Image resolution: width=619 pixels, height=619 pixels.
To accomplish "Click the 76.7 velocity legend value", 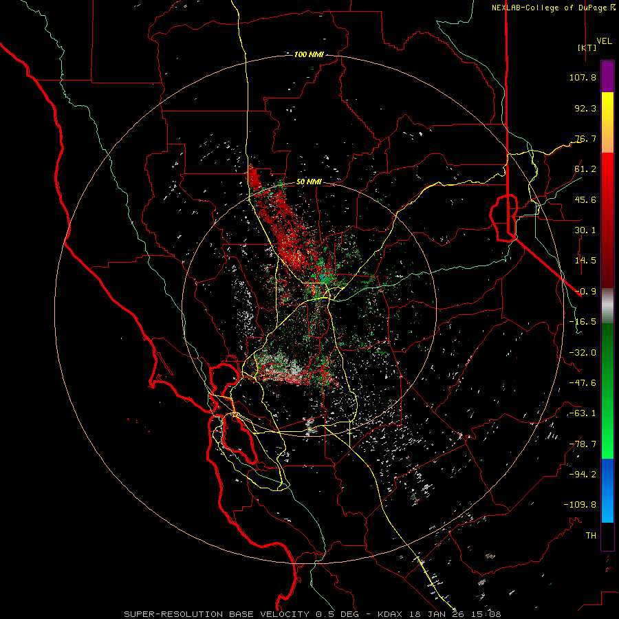I will tap(585, 138).
